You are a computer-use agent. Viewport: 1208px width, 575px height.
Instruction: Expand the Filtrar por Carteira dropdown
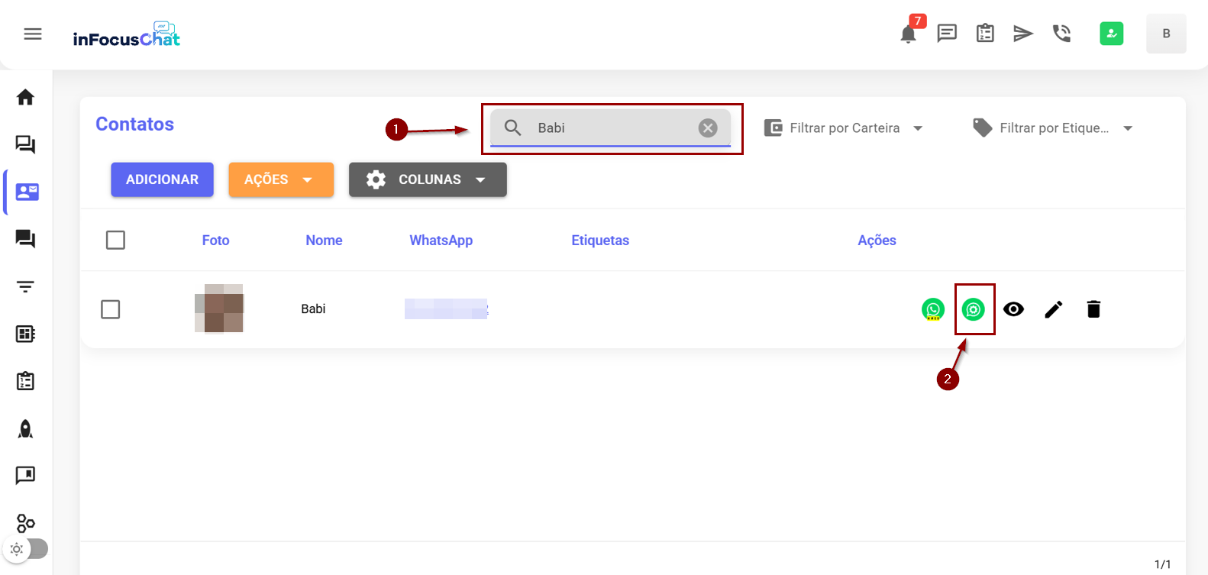[844, 128]
